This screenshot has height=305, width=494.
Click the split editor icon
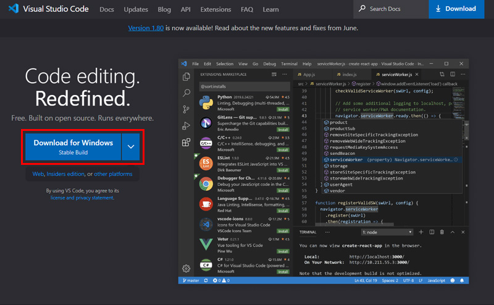[453, 74]
